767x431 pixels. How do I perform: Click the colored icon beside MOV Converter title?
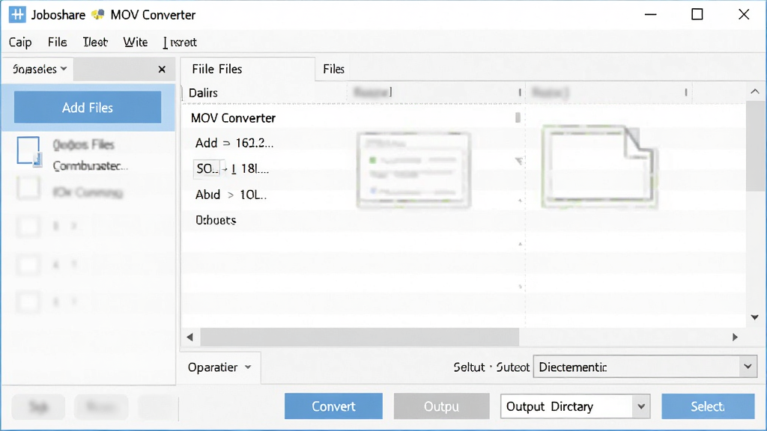click(x=98, y=15)
